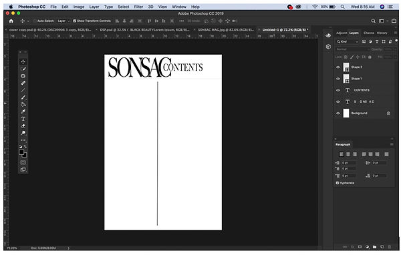401x257 pixels.
Task: Toggle the Auto-Select checkbox
Action: 35,21
